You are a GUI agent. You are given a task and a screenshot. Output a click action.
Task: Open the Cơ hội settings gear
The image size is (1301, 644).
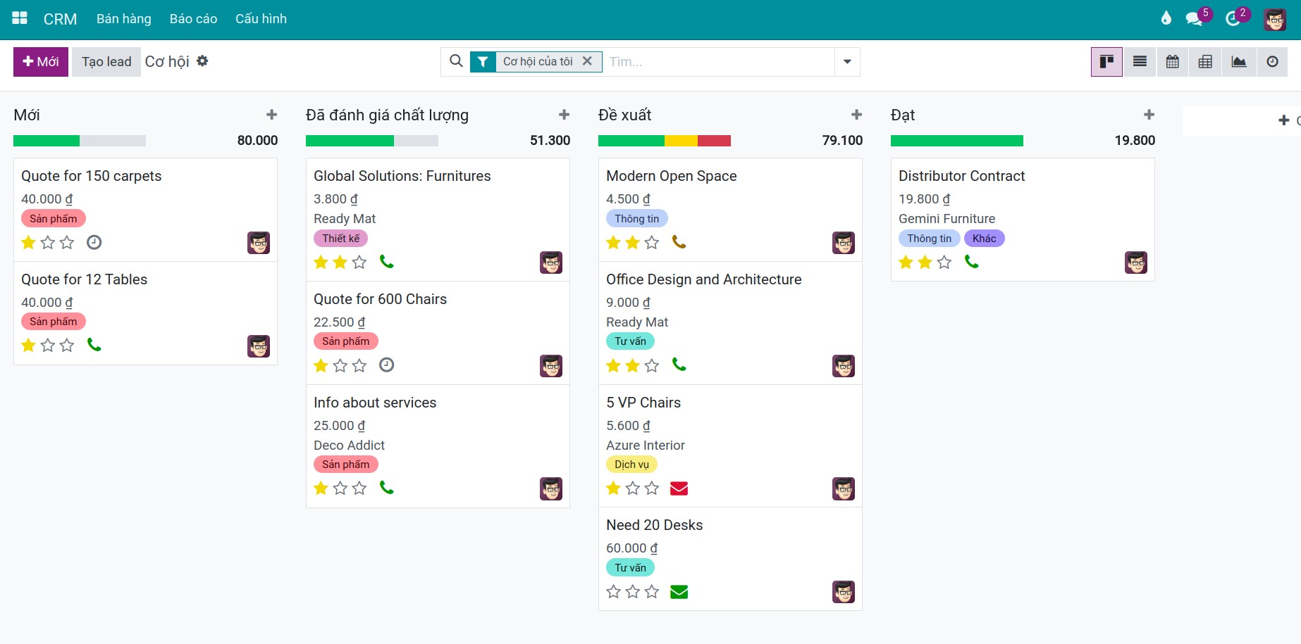[x=202, y=61]
